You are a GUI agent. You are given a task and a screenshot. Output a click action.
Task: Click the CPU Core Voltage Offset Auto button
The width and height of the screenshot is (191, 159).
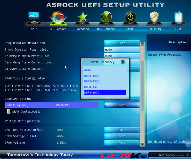[122, 130]
